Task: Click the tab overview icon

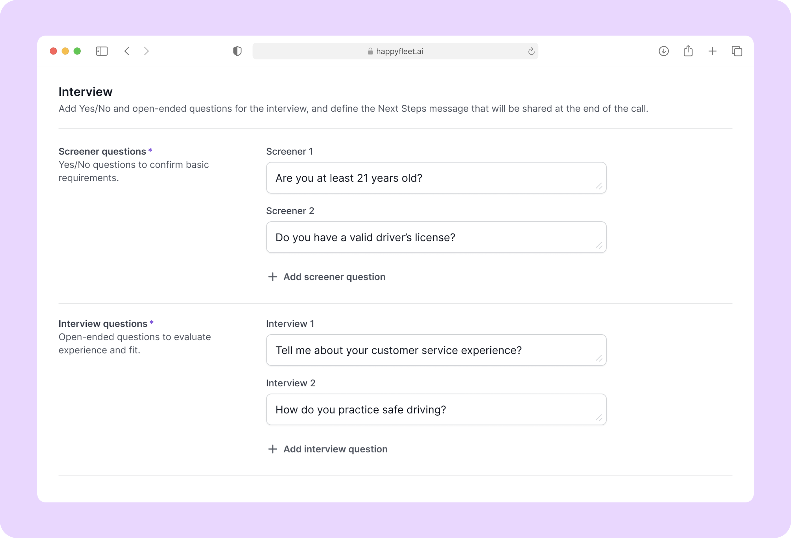Action: tap(737, 51)
